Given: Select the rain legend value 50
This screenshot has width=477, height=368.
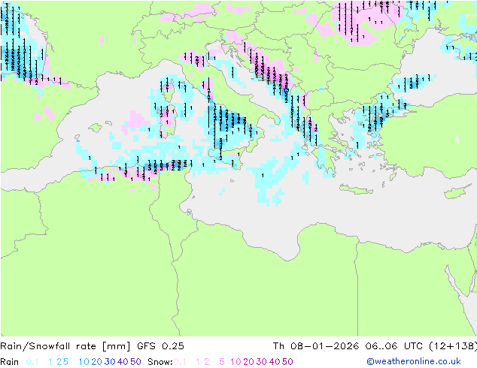Looking at the screenshot, I should click(135, 362).
